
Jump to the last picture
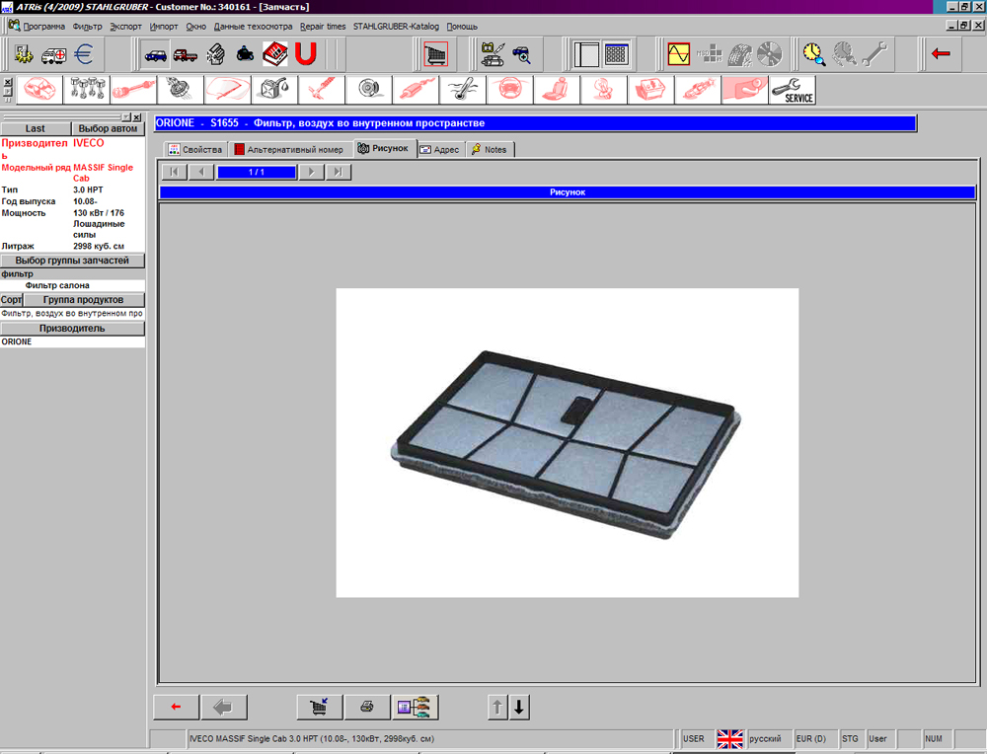(339, 172)
